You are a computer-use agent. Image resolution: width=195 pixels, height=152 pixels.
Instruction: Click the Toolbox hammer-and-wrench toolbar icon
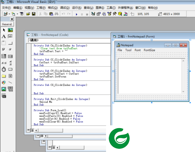(115, 14)
